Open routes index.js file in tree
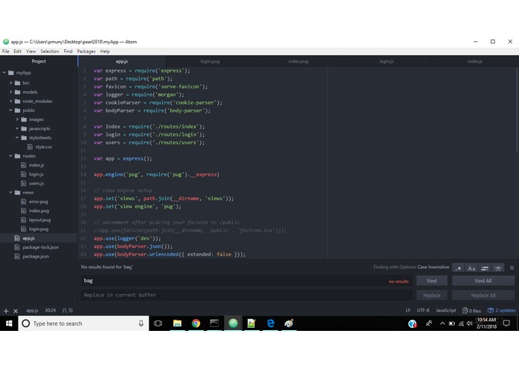Viewport: 519px width, 369px height. coord(37,165)
